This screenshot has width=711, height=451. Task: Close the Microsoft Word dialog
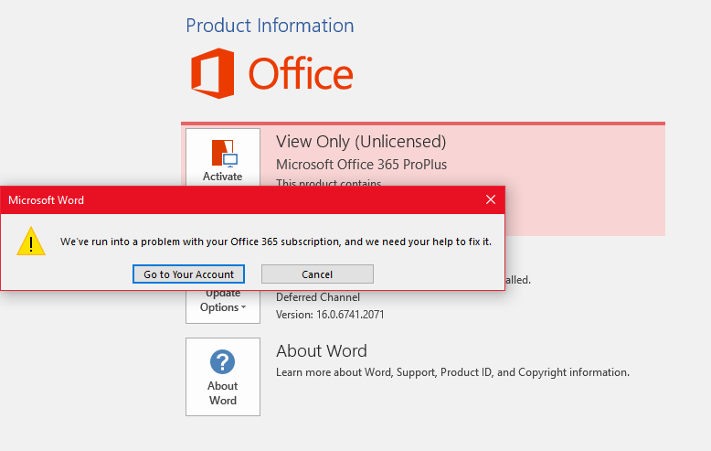pyautogui.click(x=491, y=199)
